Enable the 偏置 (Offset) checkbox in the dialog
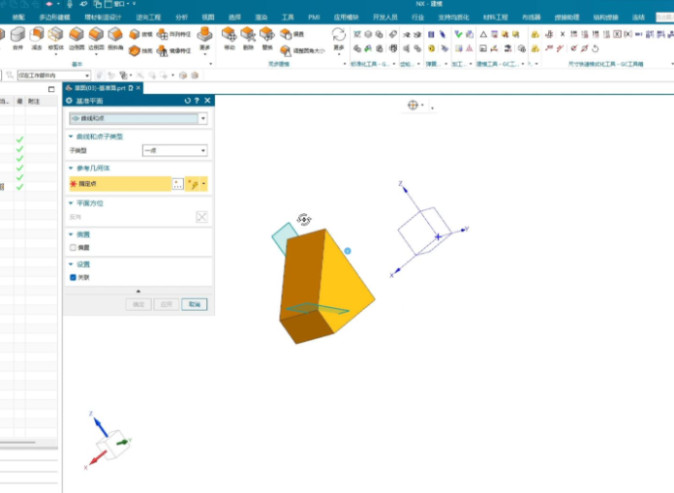Viewport: 674px width, 493px height. pos(73,248)
